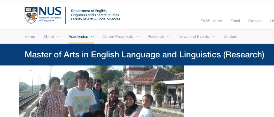274x117 pixels.
Task: Expand the Research dropdown chevron
Action: (168, 36)
